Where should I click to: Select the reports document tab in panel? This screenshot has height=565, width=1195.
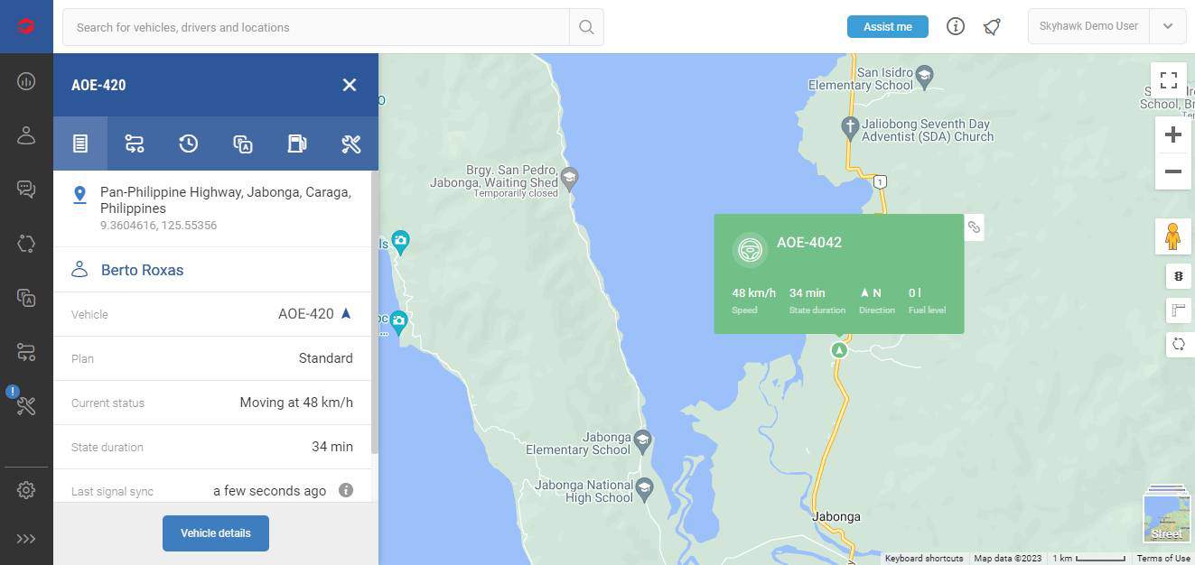tap(243, 144)
